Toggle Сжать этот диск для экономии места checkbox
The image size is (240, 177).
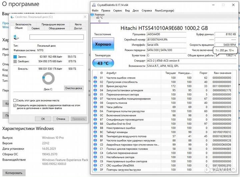(15, 100)
